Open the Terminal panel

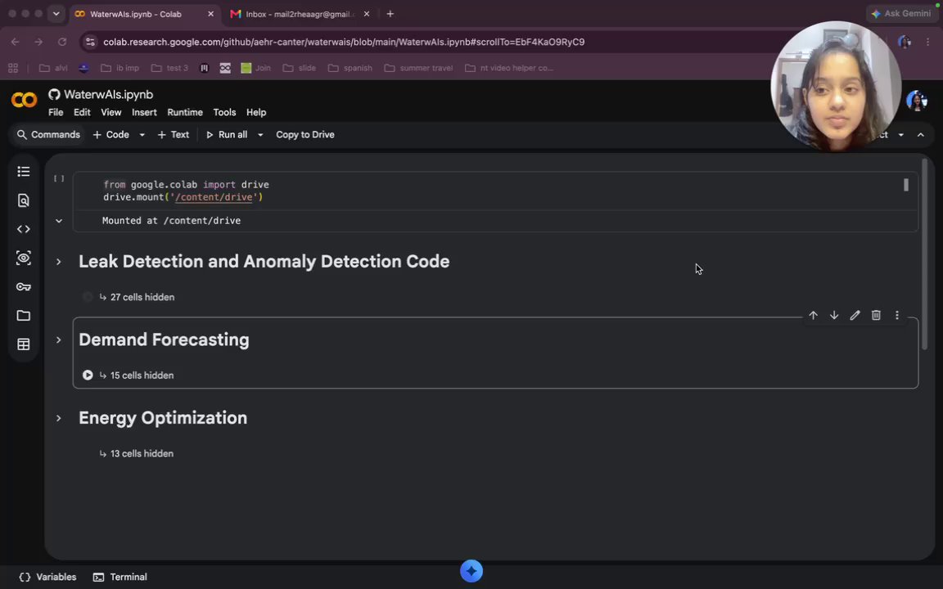tap(120, 577)
